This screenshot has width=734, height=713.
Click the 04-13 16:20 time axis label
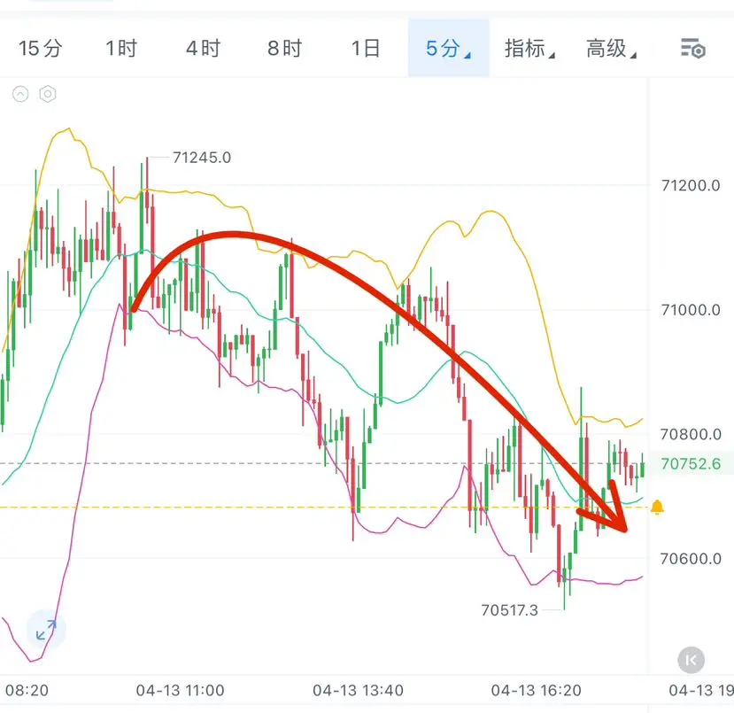tap(536, 691)
